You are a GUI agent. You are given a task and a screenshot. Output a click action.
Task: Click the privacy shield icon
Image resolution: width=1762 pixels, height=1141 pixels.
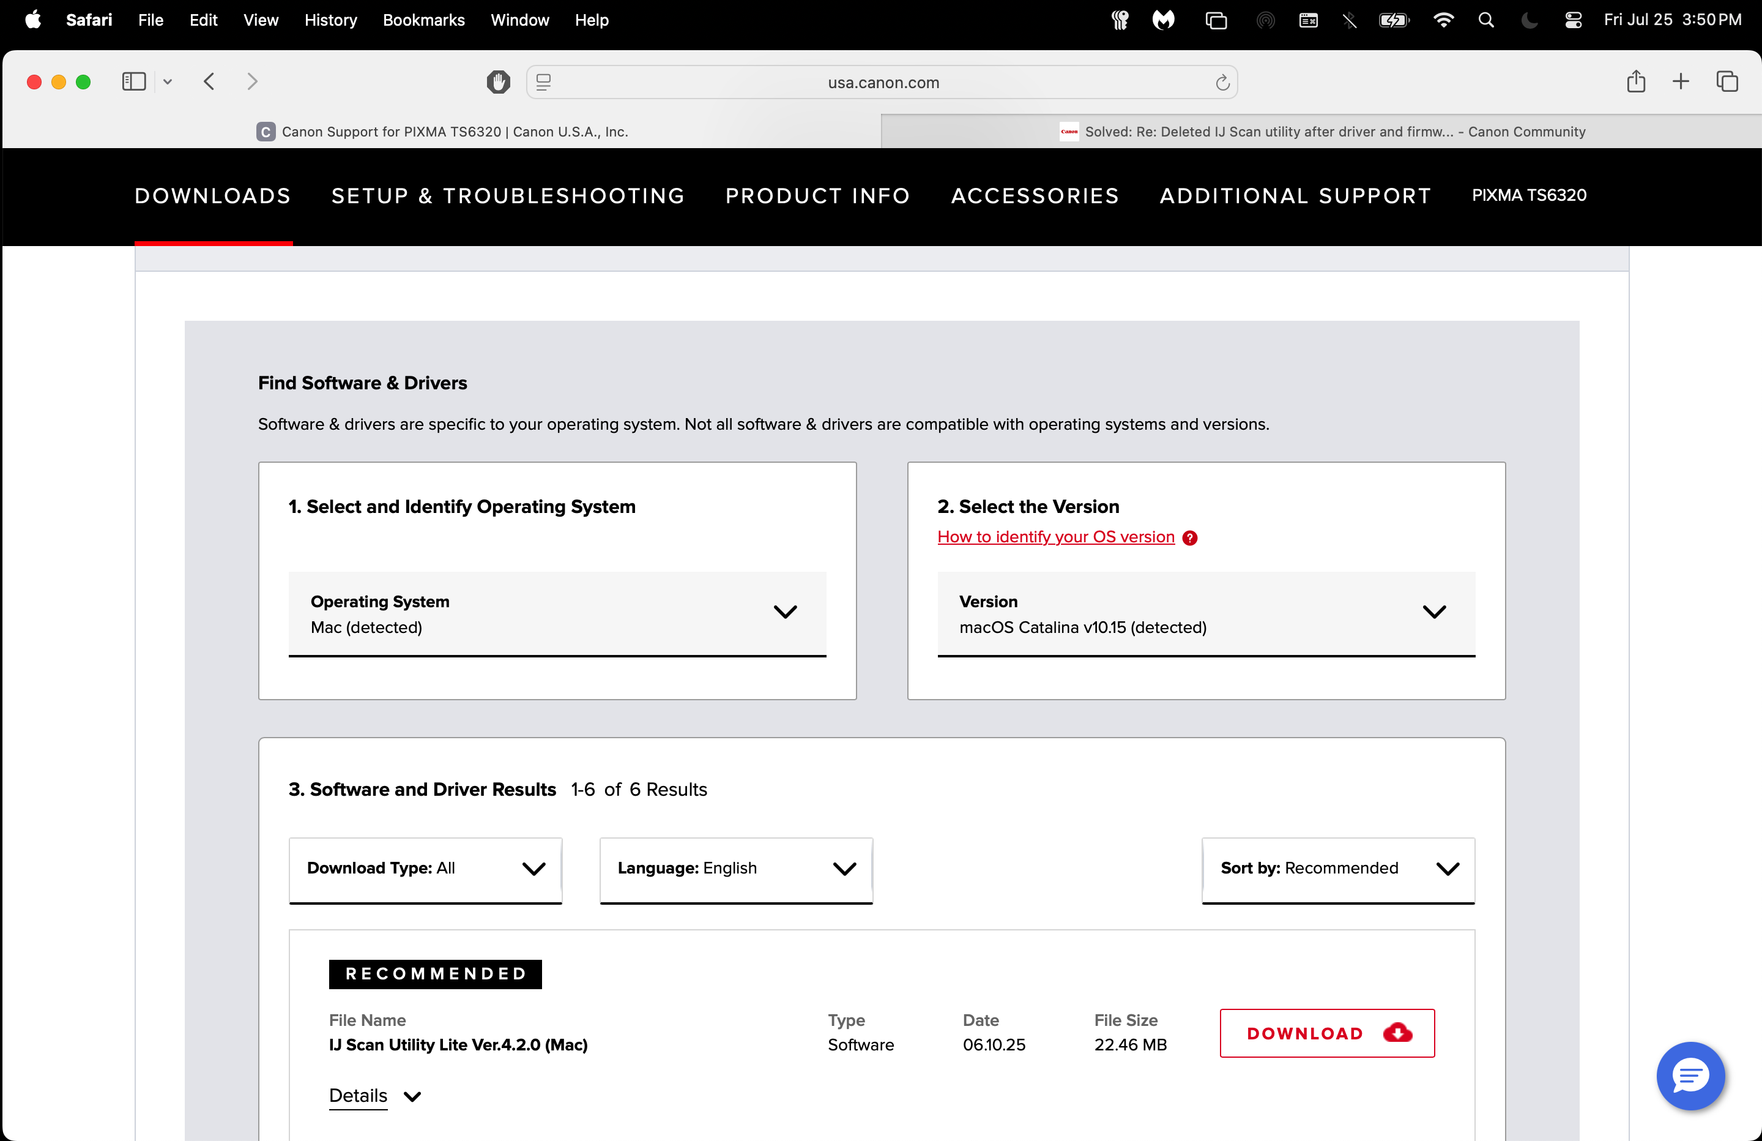[x=498, y=82]
